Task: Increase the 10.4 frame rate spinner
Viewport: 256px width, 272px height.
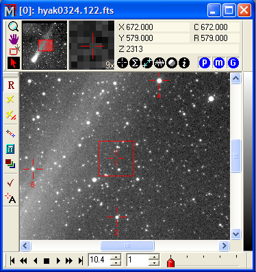Action: coord(116,257)
